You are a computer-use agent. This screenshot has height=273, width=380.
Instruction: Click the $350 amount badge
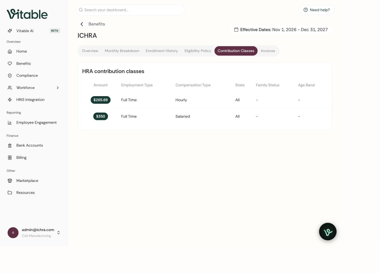point(101,116)
